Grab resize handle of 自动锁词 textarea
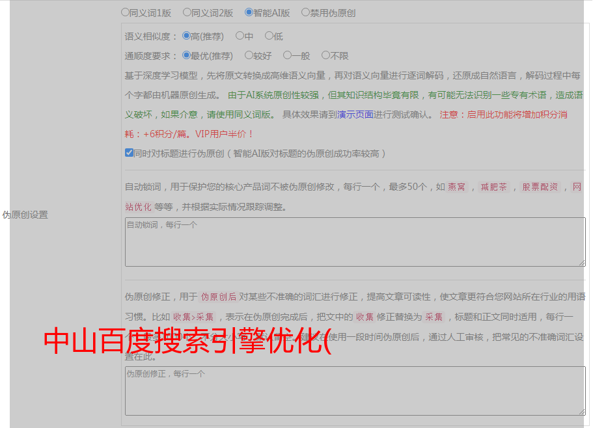The width and height of the screenshot is (593, 428). click(x=582, y=263)
